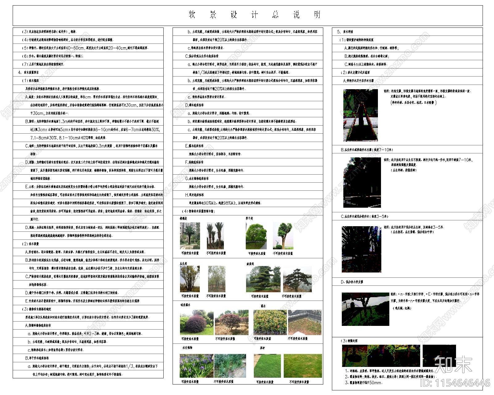Viewport: 494px width, 395px height.
Task: Click the "球类灌木" category label
Action: [185, 305]
